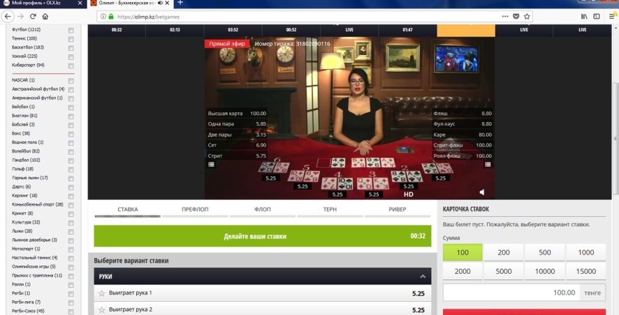Open the NASCAR (1) sport link
The width and height of the screenshot is (619, 315).
pyautogui.click(x=23, y=80)
